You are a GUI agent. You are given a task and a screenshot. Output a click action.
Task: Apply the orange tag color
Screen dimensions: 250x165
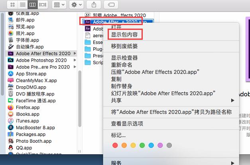[x=124, y=145]
